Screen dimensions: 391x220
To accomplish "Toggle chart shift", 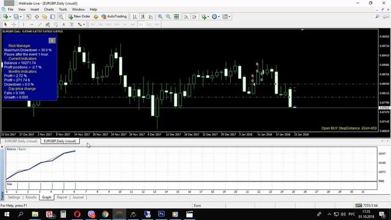I will [194, 16].
